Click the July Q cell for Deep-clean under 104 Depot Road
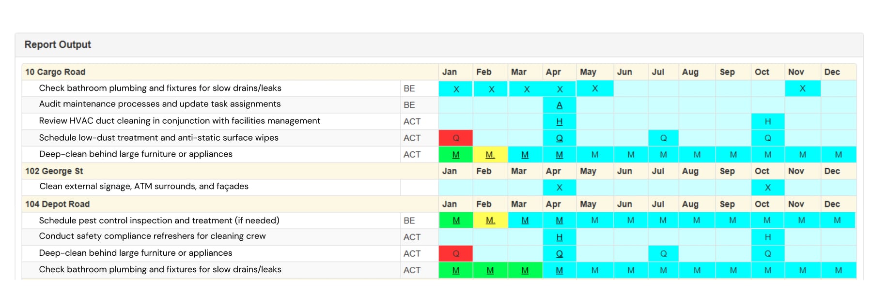The height and width of the screenshot is (308, 872). (x=663, y=254)
